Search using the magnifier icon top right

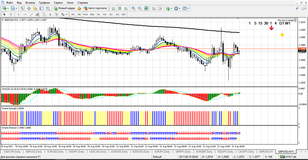[x=297, y=8]
